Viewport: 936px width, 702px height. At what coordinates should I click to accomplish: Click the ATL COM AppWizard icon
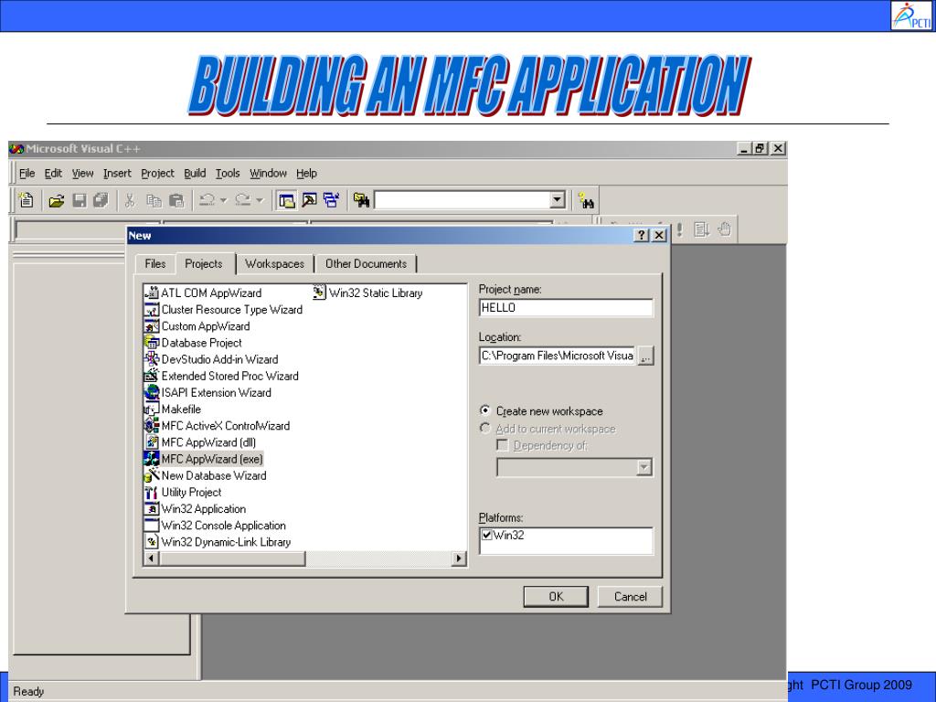tap(151, 292)
